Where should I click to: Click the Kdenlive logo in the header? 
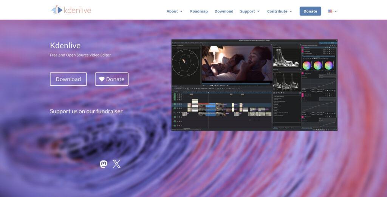pos(71,10)
